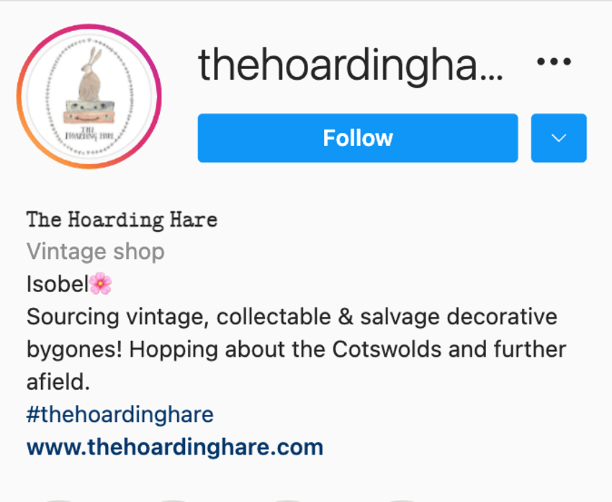The width and height of the screenshot is (612, 502).
Task: Click the stacked suitcases in the logo
Action: coord(90,113)
